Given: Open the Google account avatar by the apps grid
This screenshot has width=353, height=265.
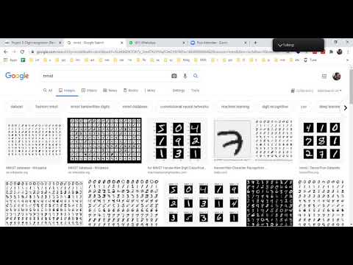Looking at the screenshot, I should click(337, 76).
